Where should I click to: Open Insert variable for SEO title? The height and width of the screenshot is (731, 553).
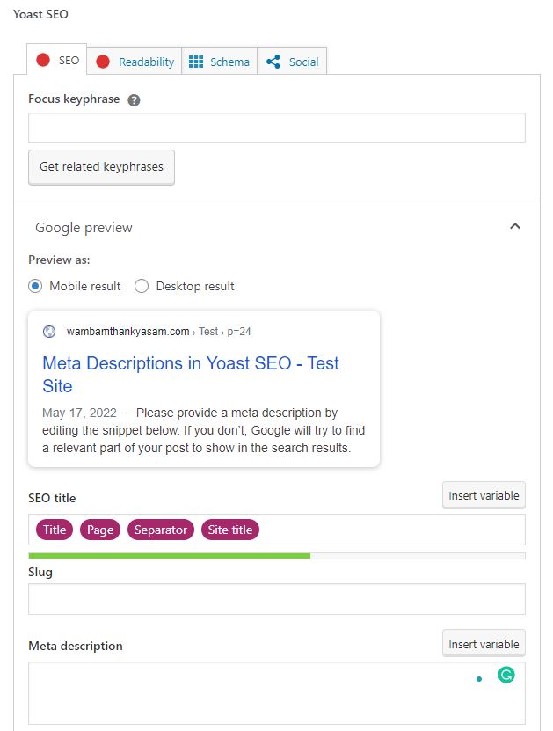[484, 495]
